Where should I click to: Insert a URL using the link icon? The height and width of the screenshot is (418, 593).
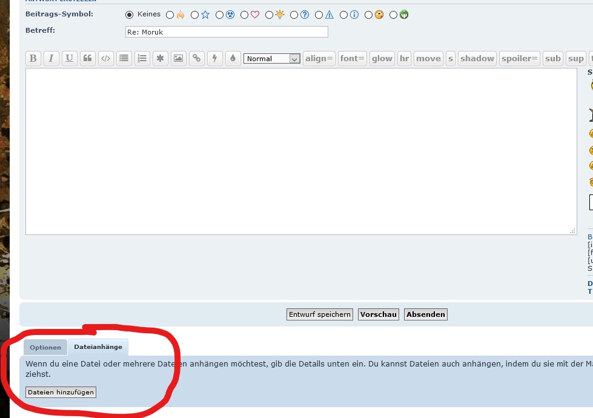[x=196, y=59]
